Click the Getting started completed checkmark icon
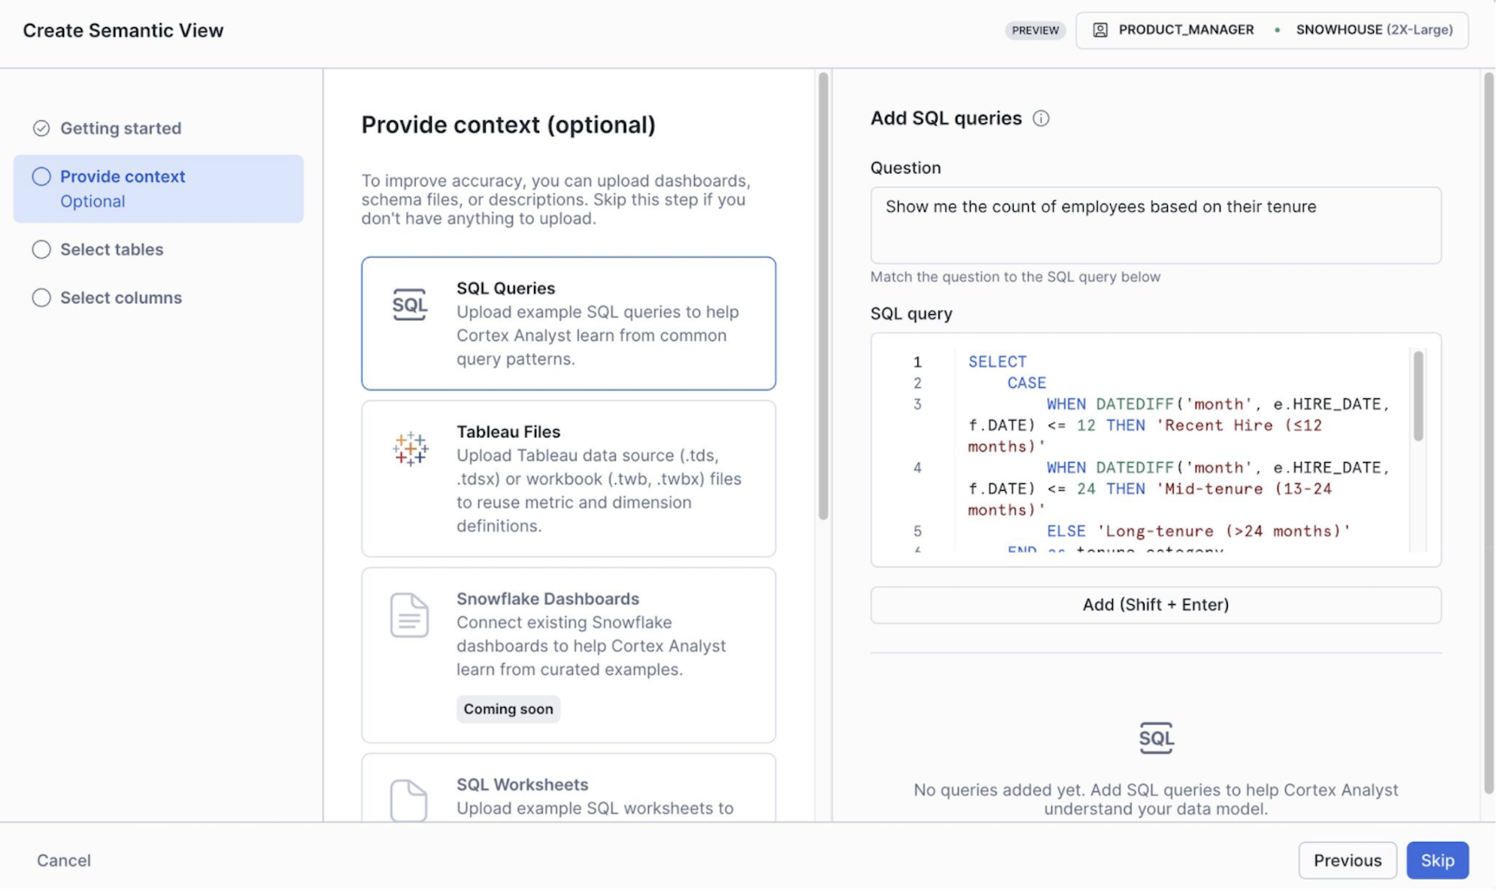 click(41, 129)
